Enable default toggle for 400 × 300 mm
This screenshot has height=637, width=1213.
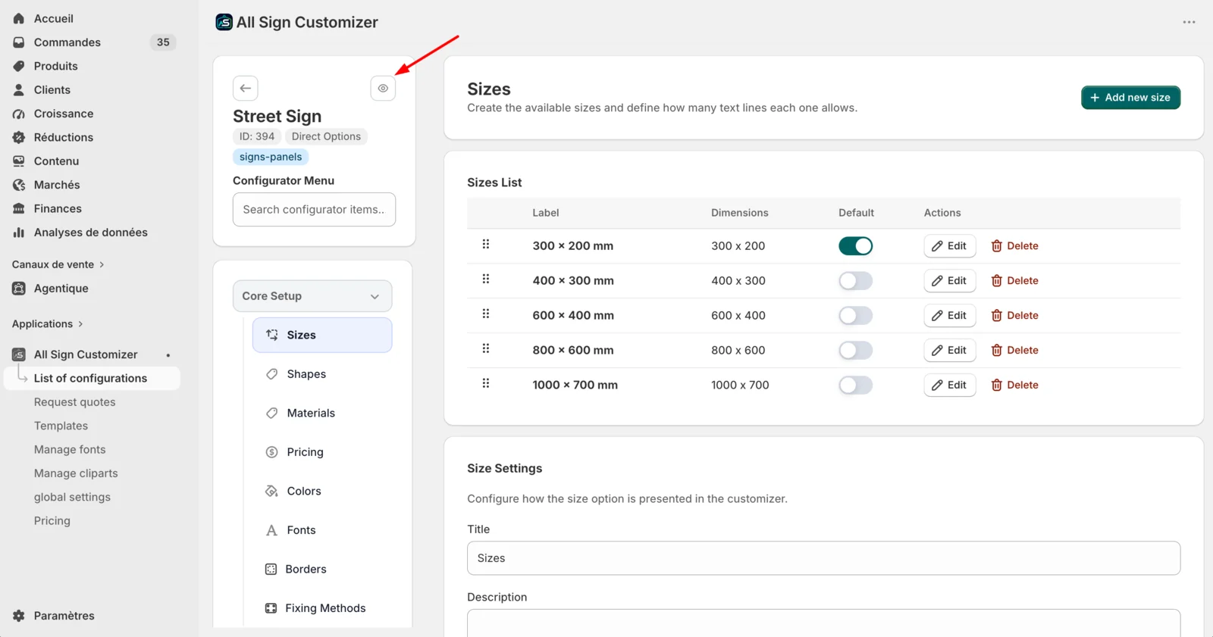[855, 281]
